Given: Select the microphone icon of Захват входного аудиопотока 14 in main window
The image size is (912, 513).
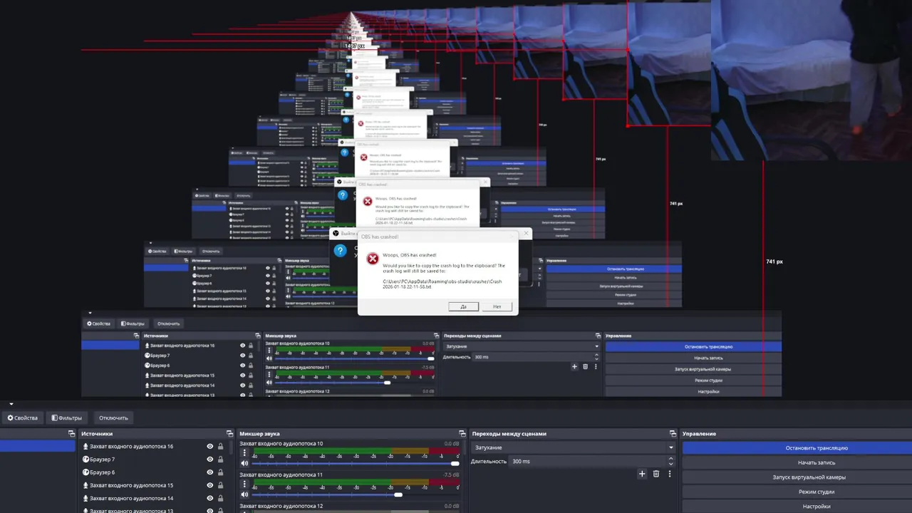Looking at the screenshot, I should point(85,498).
